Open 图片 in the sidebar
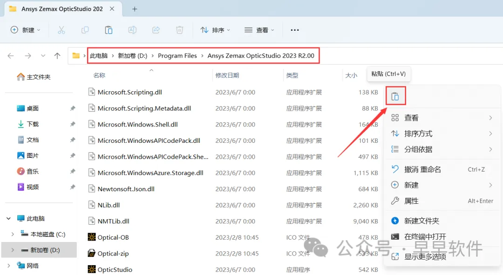 pos(27,155)
